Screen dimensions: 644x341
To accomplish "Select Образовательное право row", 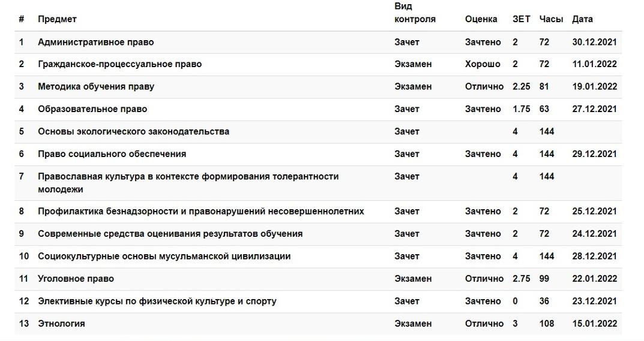I will click(x=318, y=109).
